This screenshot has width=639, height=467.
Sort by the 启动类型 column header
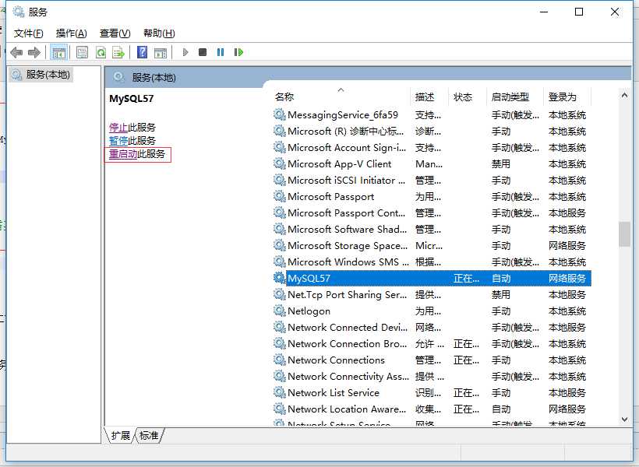pyautogui.click(x=514, y=97)
